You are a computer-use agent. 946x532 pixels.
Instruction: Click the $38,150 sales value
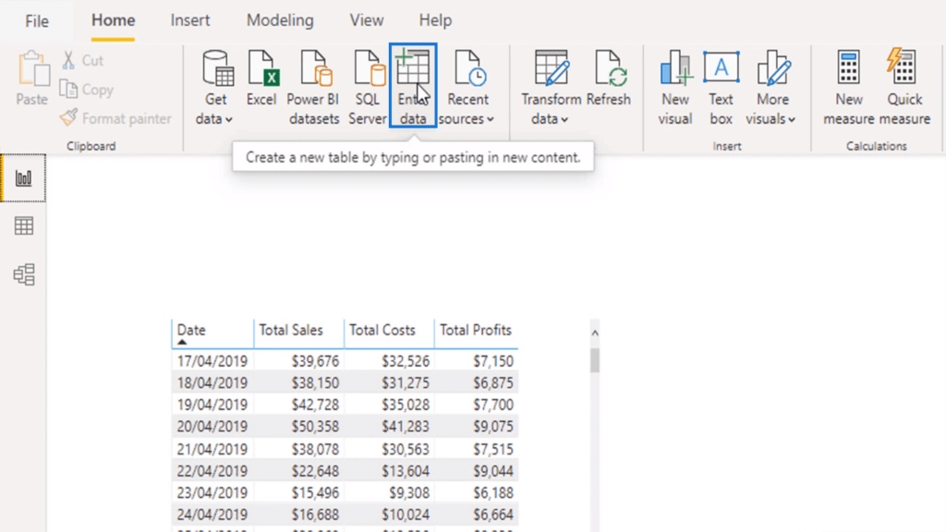(x=315, y=383)
